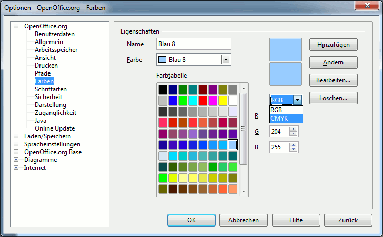Increase the B value with up arrow
The height and width of the screenshot is (237, 383).
[x=294, y=145]
